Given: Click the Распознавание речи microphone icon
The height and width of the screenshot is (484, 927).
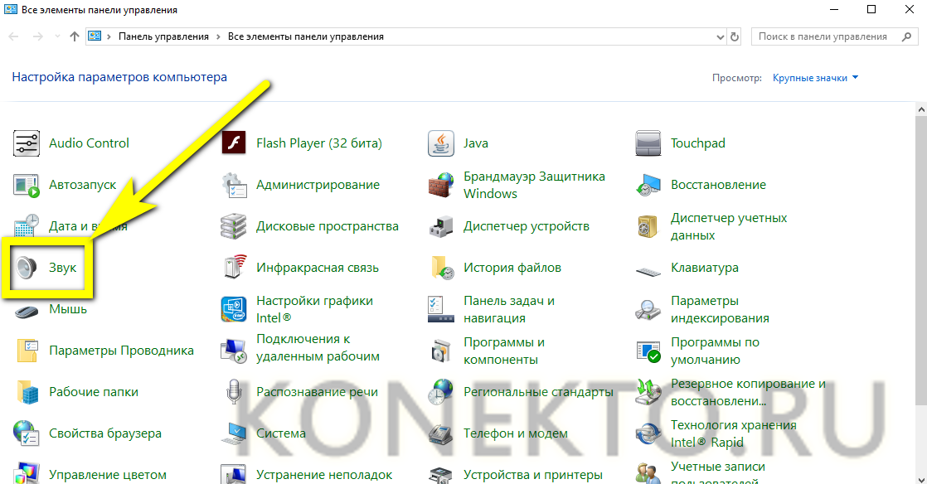Looking at the screenshot, I should (234, 392).
